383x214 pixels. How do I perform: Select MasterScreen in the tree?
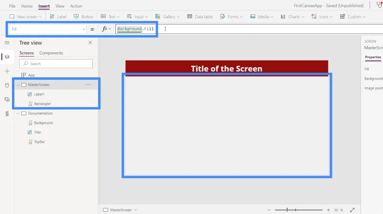coord(39,85)
